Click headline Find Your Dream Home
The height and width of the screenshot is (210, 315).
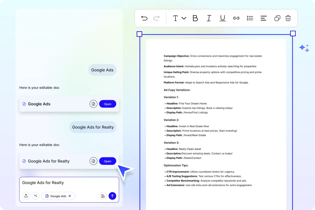click(187, 103)
